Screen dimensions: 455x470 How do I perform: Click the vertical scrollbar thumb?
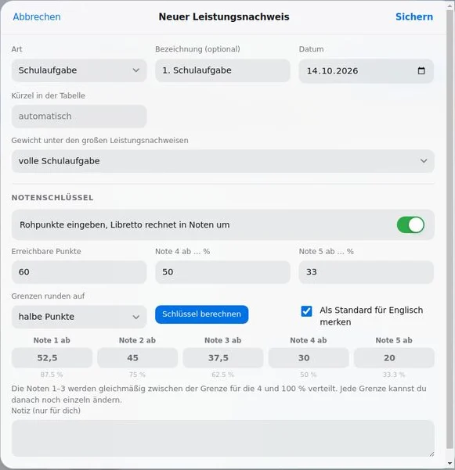pyautogui.click(x=450, y=229)
